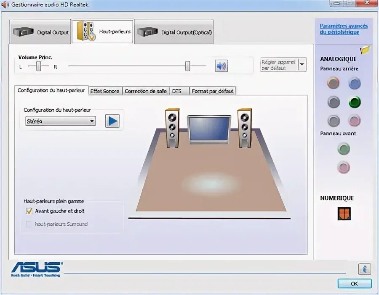
Task: Click the pink front panel jack
Action: pos(344,167)
